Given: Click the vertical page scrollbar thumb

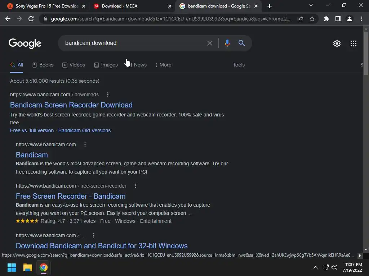Looking at the screenshot, I should point(366,53).
